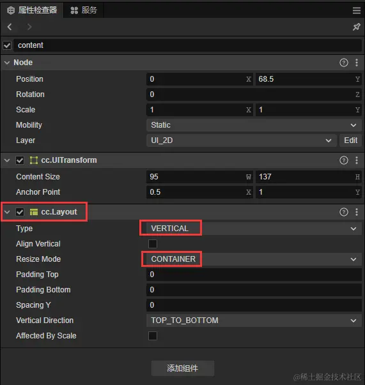
Task: Click the Position X field
Action: 199,79
